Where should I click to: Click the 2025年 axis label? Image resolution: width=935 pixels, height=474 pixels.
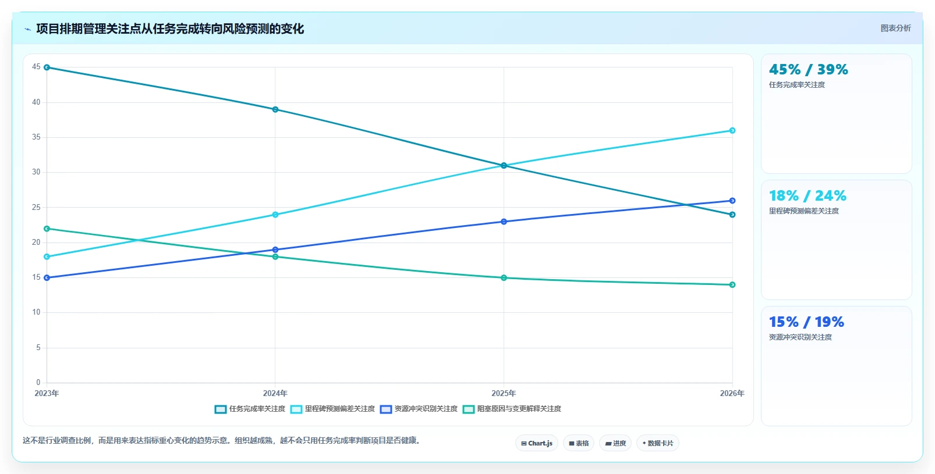(504, 394)
